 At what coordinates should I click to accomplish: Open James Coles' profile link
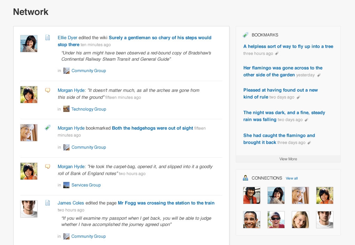[x=71, y=203]
